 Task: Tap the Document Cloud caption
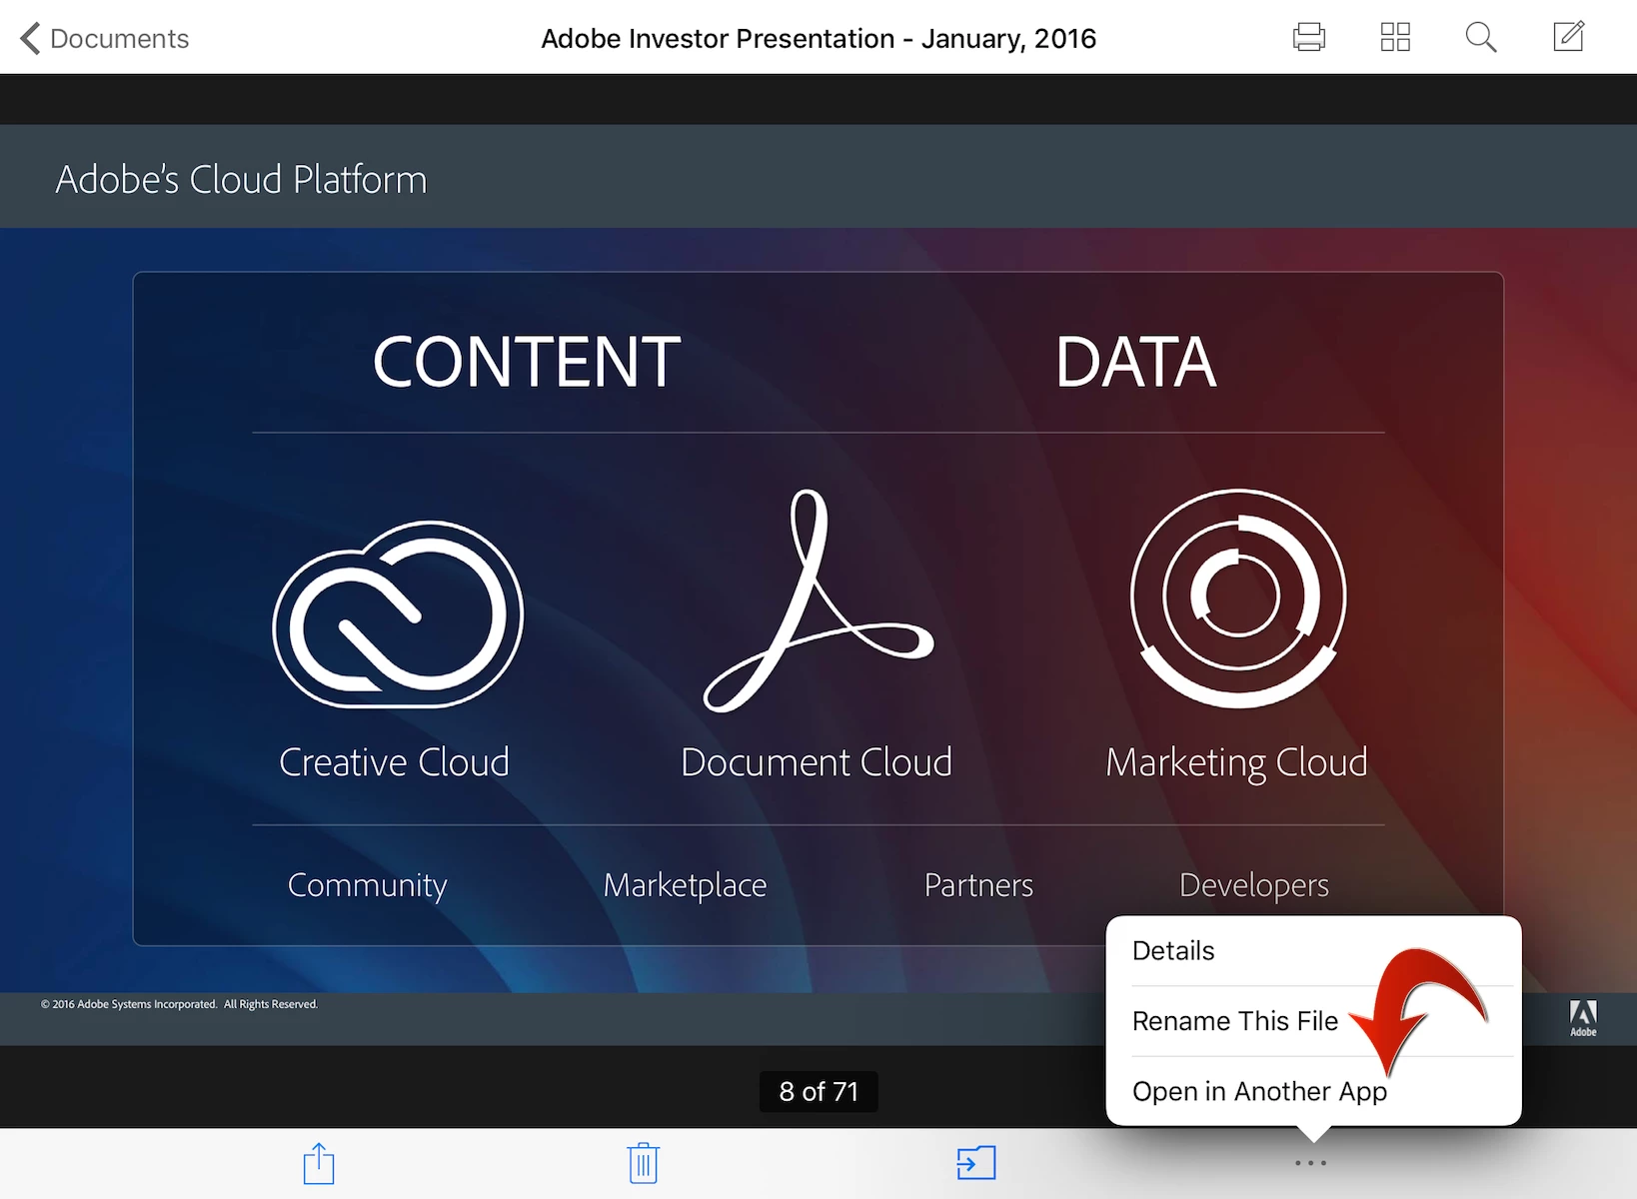coord(817,762)
